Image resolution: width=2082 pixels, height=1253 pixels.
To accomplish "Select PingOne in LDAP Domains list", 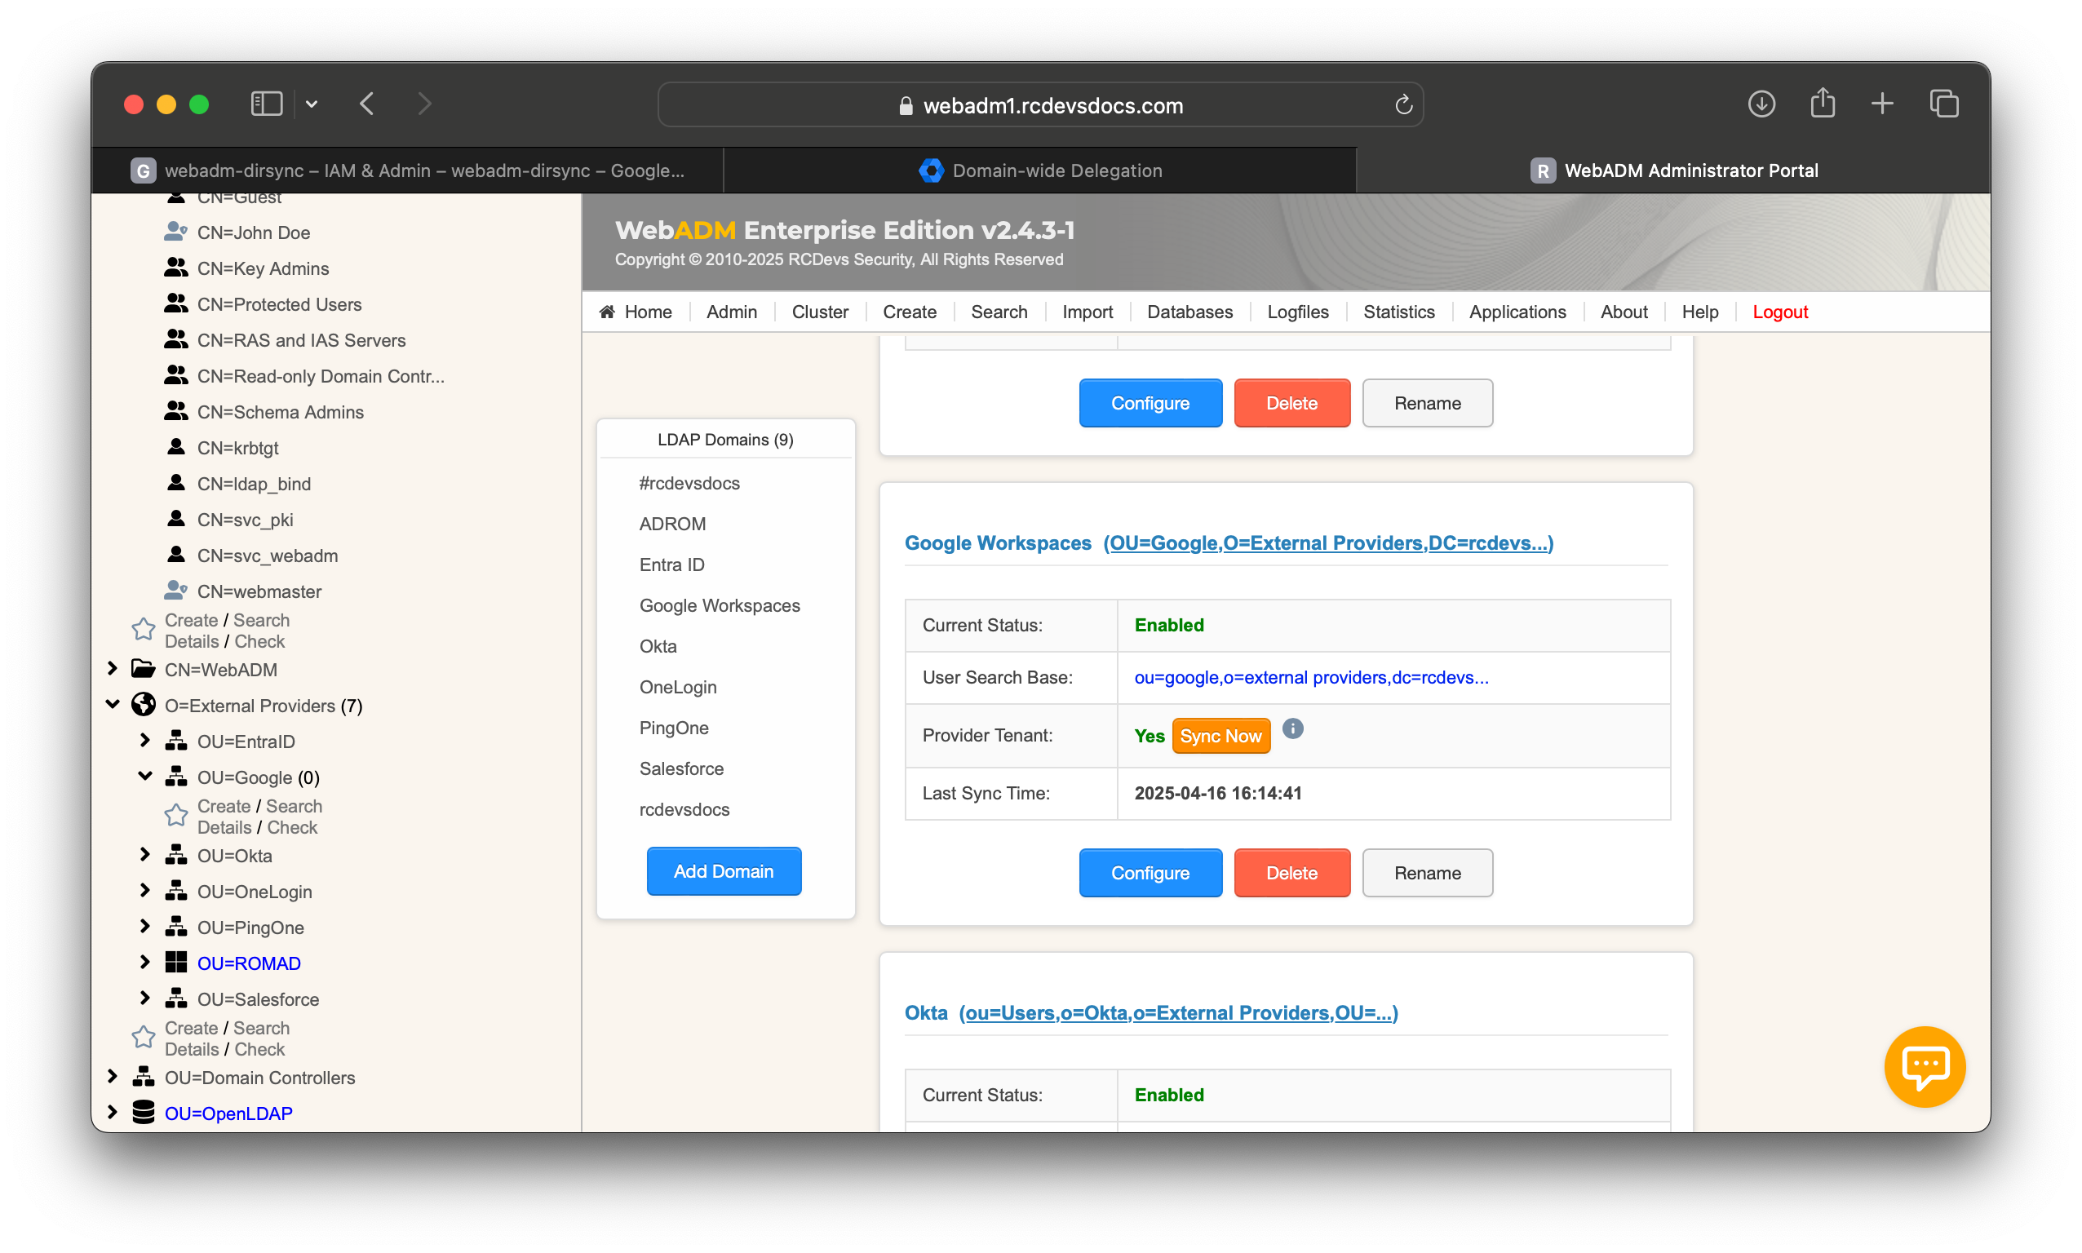I will tap(674, 727).
